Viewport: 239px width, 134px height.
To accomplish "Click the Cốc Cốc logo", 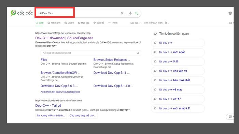I will click(22, 13).
